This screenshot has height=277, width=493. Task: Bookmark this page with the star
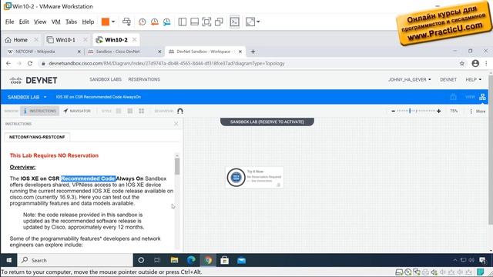pos(462,63)
